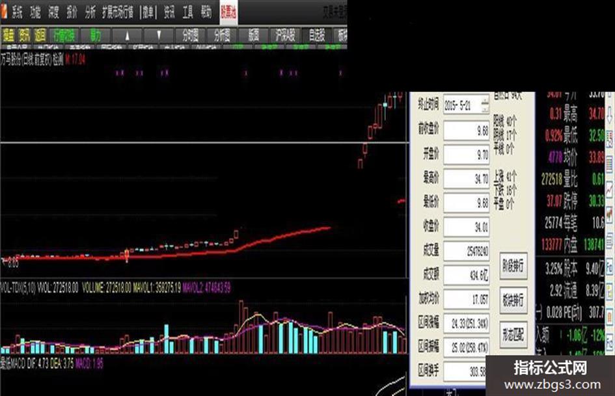The height and width of the screenshot is (396, 615).
Task: Click the 成交量 value field
Action: pyautogui.click(x=467, y=252)
